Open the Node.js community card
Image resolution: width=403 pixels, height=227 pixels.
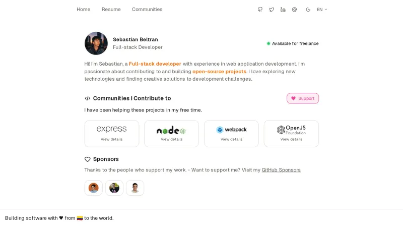[x=171, y=134]
